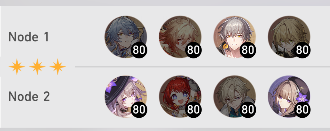Click the Node 2 label

click(x=29, y=97)
